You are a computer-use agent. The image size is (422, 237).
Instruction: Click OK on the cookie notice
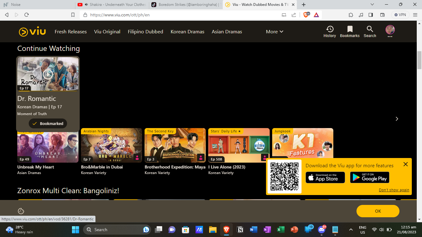coord(378,211)
